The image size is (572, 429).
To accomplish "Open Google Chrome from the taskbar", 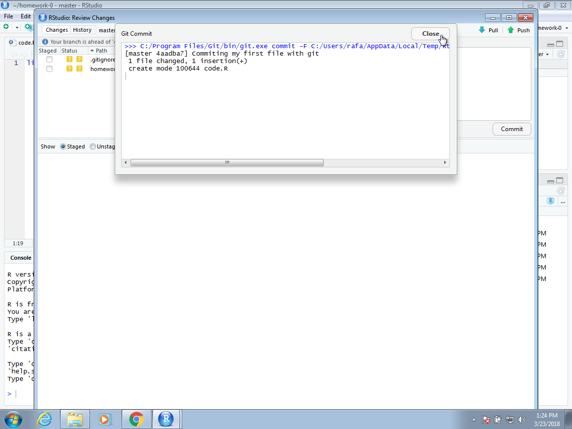I will click(x=136, y=419).
